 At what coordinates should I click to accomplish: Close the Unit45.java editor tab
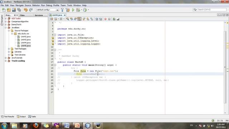64,15
